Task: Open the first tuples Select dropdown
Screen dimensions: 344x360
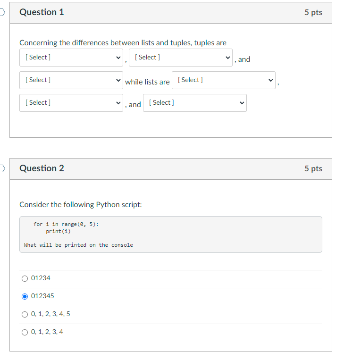Action: [71, 58]
